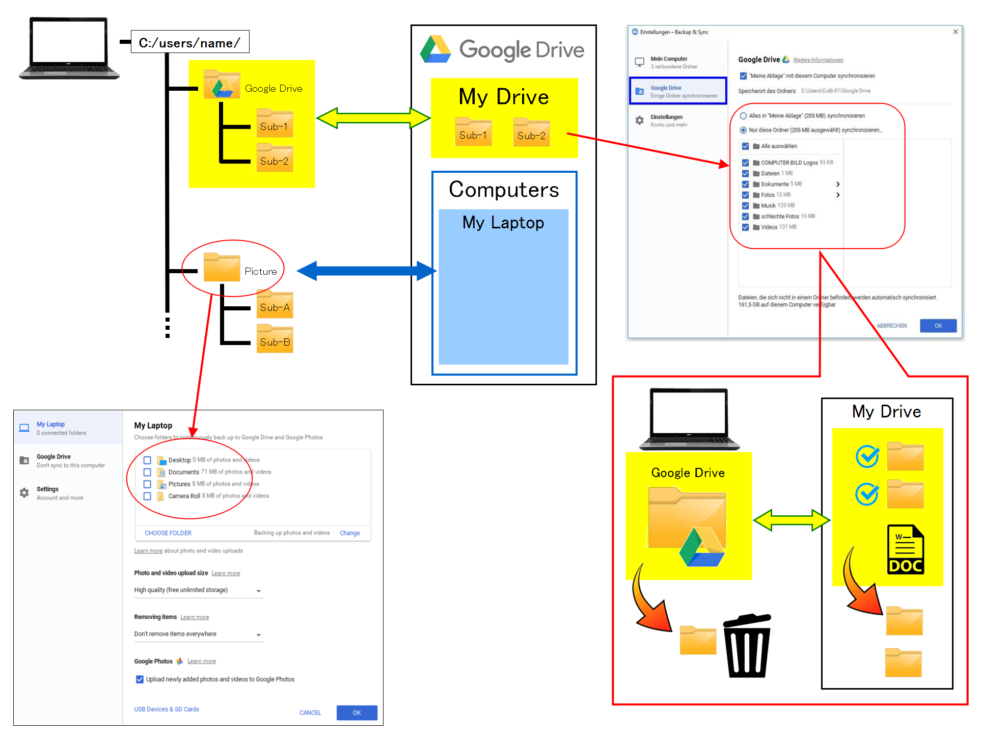Click the Sub-A folder icon under Picture
Image resolution: width=981 pixels, height=737 pixels.
[275, 304]
